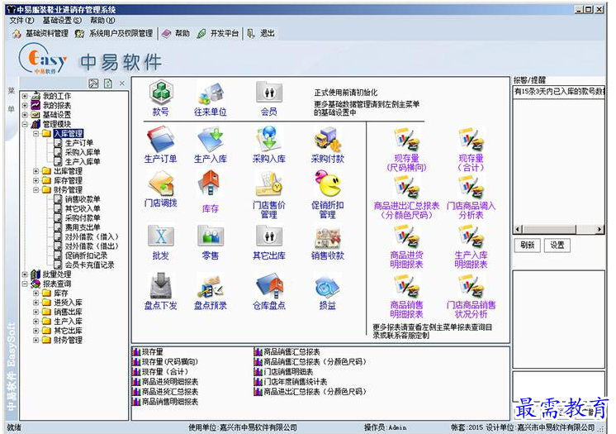Screen dimensions: 616x434
Task: Collapse the 入库管理 folder
Action: coord(36,134)
